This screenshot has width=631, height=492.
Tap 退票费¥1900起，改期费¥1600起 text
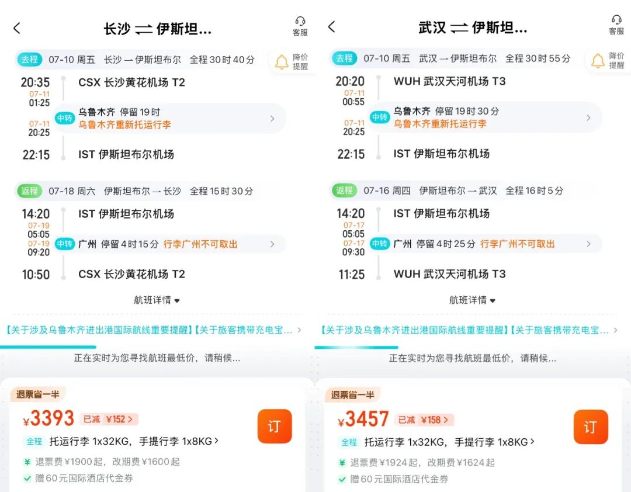coord(108,462)
